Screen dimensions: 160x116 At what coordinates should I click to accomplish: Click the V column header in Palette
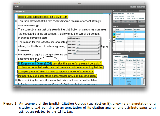tap(144, 29)
